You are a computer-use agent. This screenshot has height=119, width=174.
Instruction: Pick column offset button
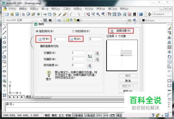(x=97, y=59)
